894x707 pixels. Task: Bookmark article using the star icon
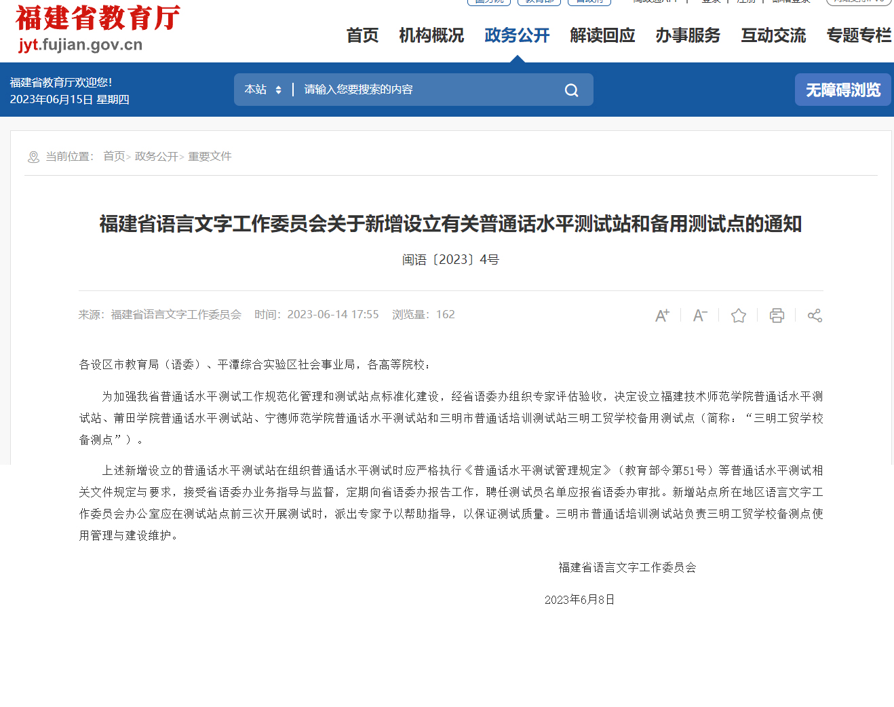(739, 316)
